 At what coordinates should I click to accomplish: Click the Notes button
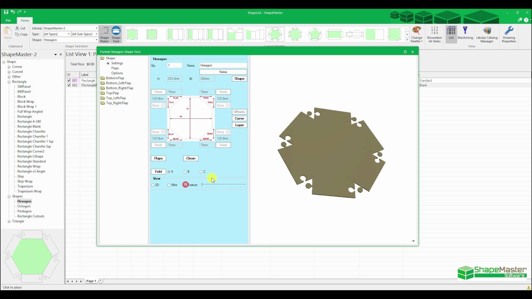(223, 72)
